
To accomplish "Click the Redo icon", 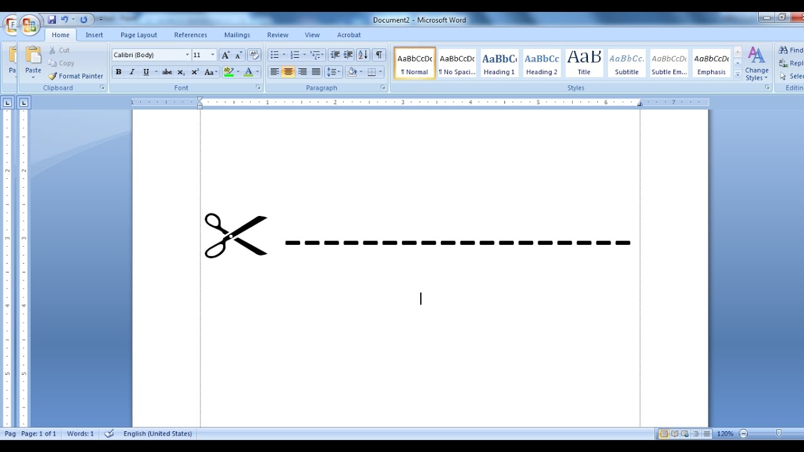I will [x=84, y=20].
